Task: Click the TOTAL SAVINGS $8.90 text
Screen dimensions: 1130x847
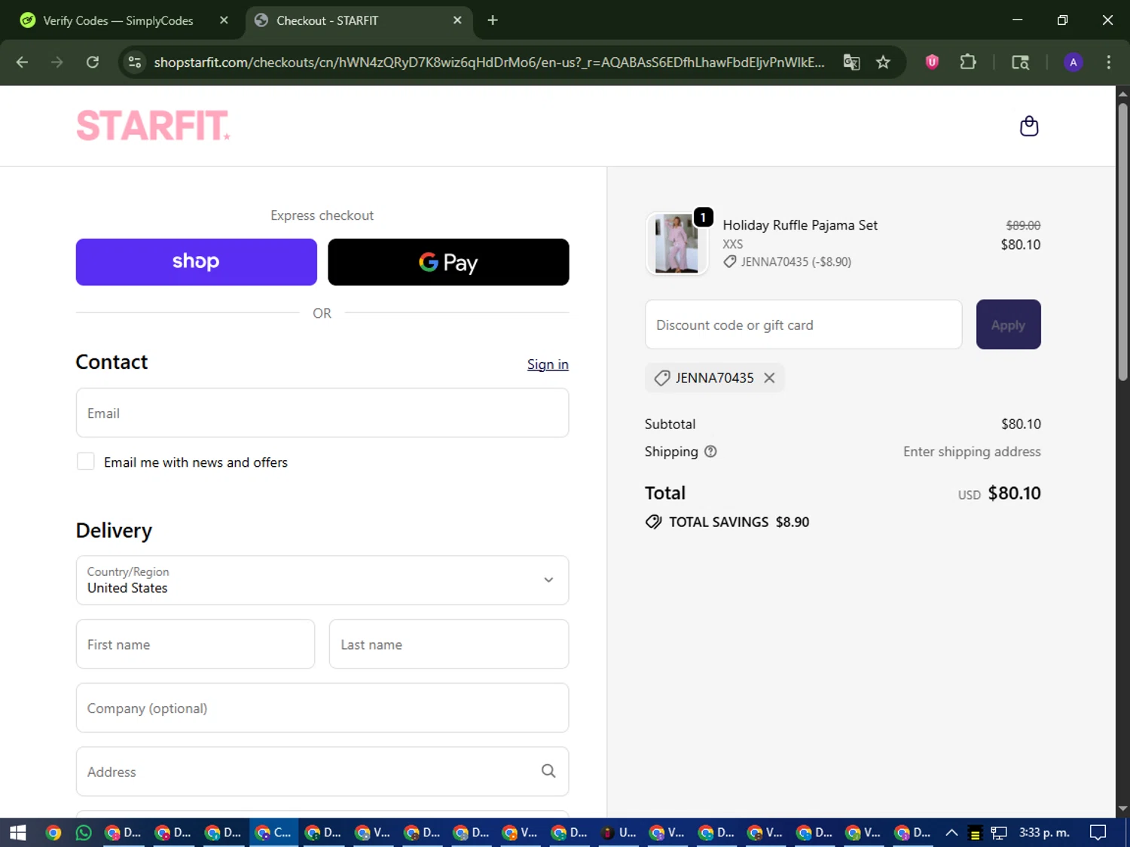Action: (x=739, y=522)
